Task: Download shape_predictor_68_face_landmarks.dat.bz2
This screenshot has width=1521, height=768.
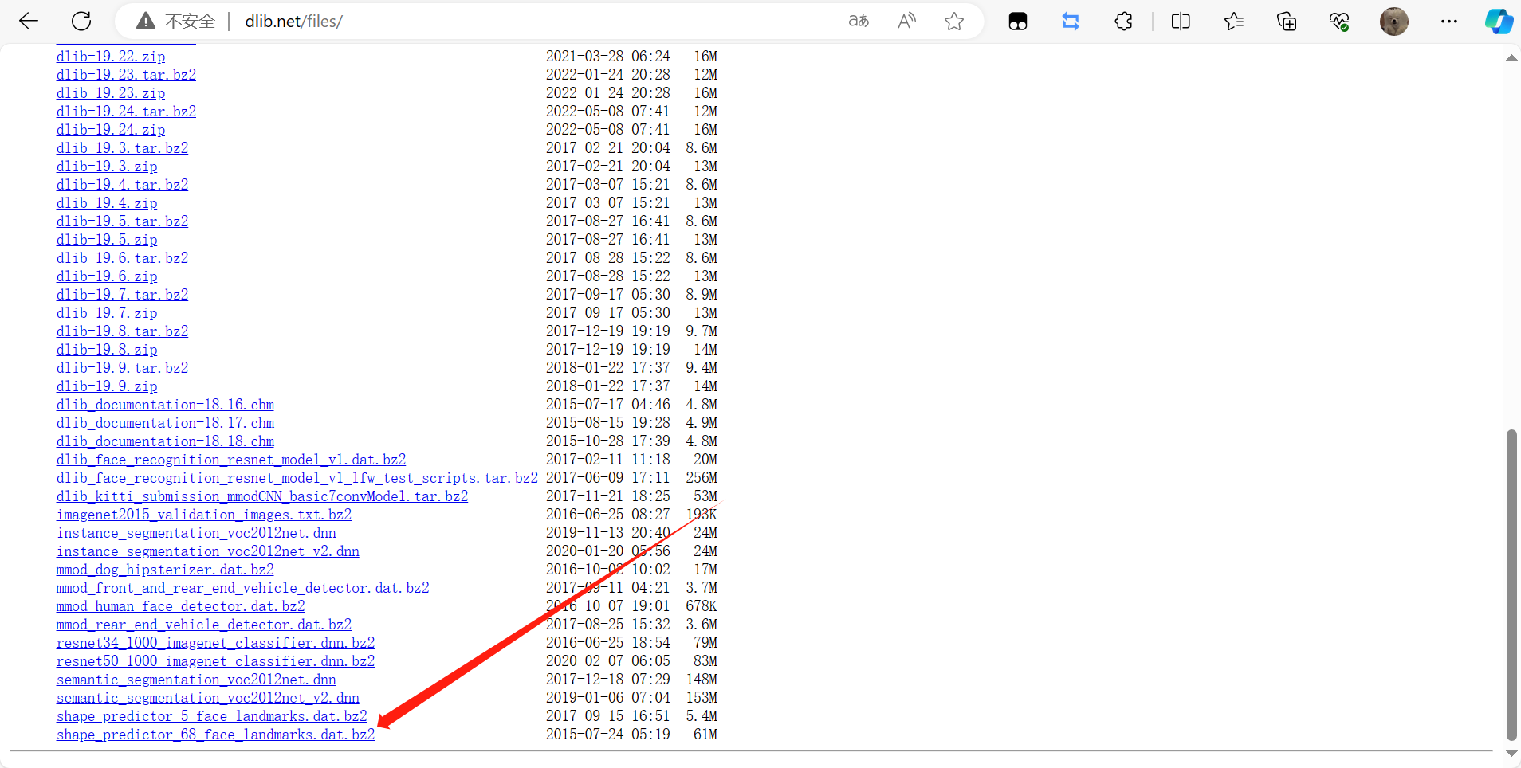Action: [215, 735]
